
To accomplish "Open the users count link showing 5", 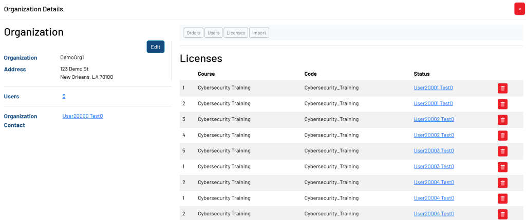I will point(64,96).
